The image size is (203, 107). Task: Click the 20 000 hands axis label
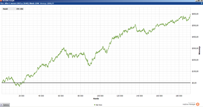pyautogui.click(x=21, y=96)
